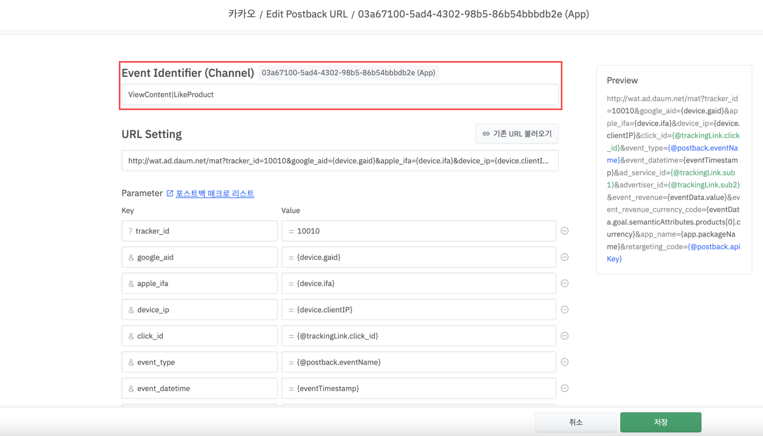The height and width of the screenshot is (436, 763).
Task: Click the google_aid key field
Action: click(x=199, y=257)
